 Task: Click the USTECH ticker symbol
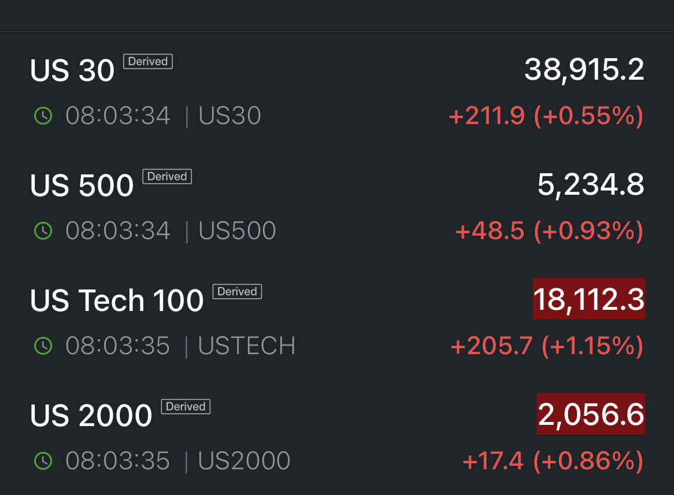[247, 346]
